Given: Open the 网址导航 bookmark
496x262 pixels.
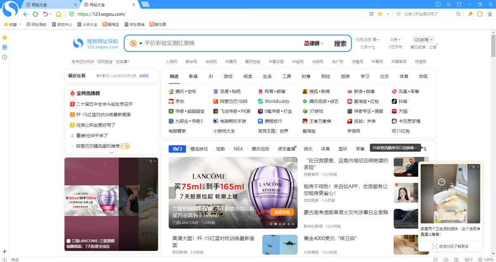Looking at the screenshot, I should 36,25.
